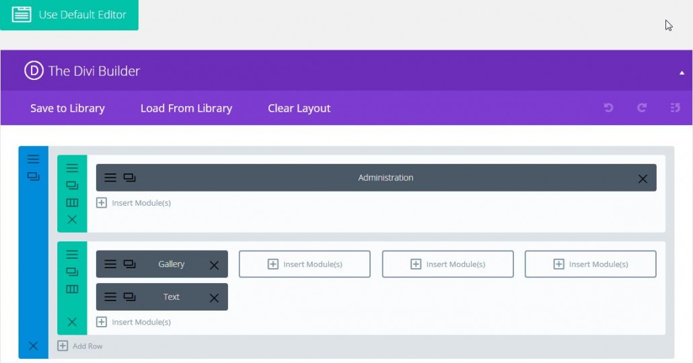Clone the Gallery module
This screenshot has height=363, width=693.
click(130, 264)
